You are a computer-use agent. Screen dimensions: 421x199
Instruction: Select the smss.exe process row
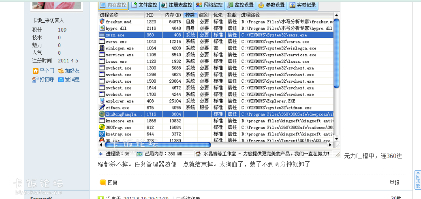[216, 35]
